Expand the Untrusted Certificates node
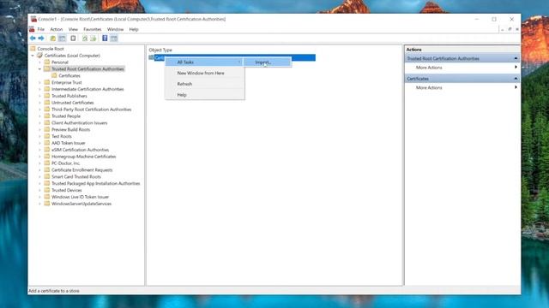 point(39,103)
